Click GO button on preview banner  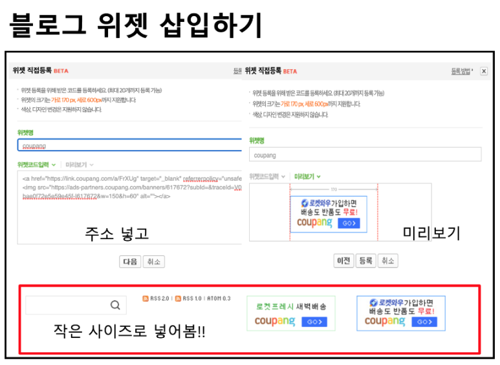click(349, 223)
